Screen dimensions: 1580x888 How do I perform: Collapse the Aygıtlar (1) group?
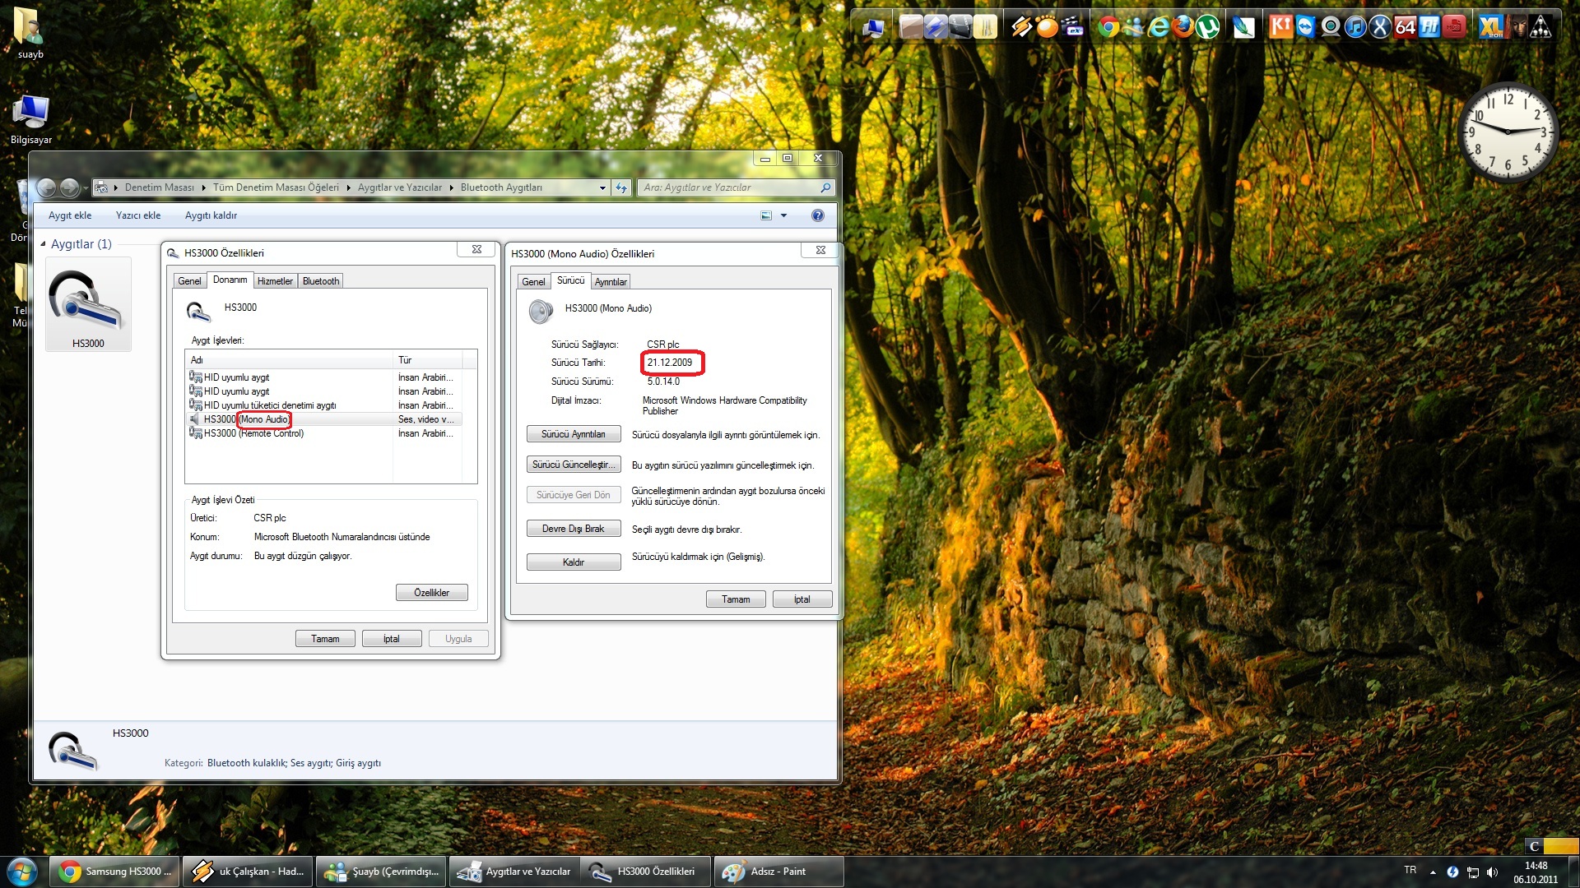pyautogui.click(x=43, y=243)
